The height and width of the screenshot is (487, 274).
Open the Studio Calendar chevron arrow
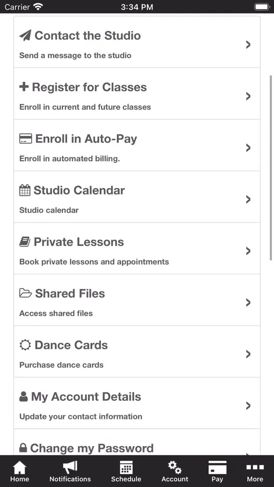coord(248,199)
